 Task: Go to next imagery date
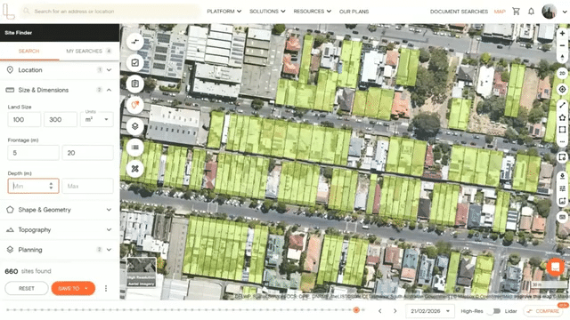click(395, 311)
